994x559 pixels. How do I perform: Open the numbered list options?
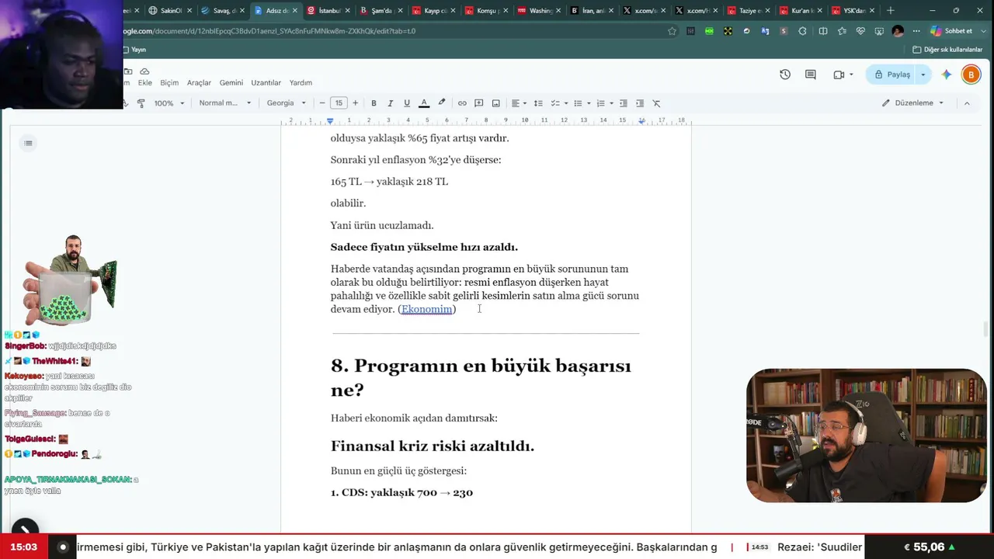click(x=605, y=103)
